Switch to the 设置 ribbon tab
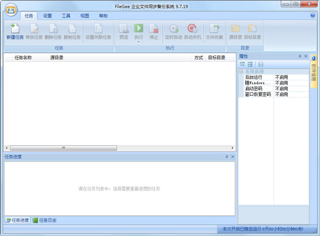 [47, 15]
